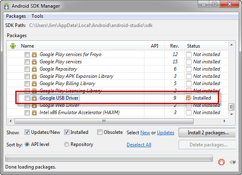Click the New selection link

tap(145, 133)
